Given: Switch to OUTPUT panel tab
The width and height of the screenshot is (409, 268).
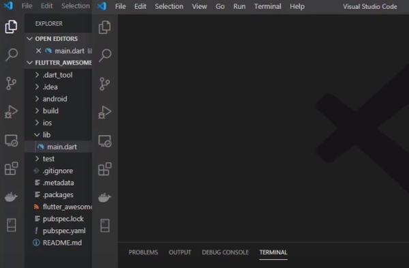Looking at the screenshot, I should (180, 252).
